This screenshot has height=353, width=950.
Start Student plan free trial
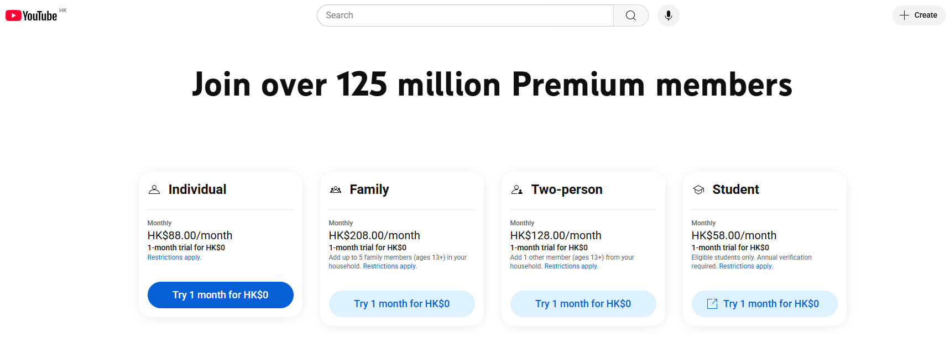coord(764,303)
